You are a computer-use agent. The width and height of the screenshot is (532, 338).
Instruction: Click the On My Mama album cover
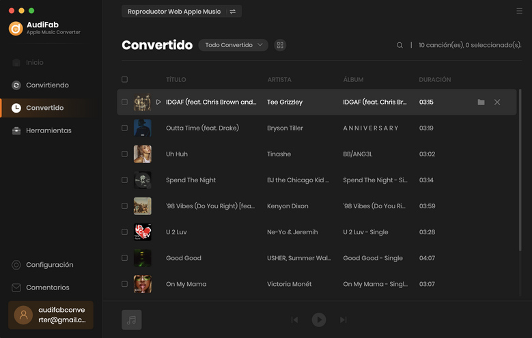143,284
